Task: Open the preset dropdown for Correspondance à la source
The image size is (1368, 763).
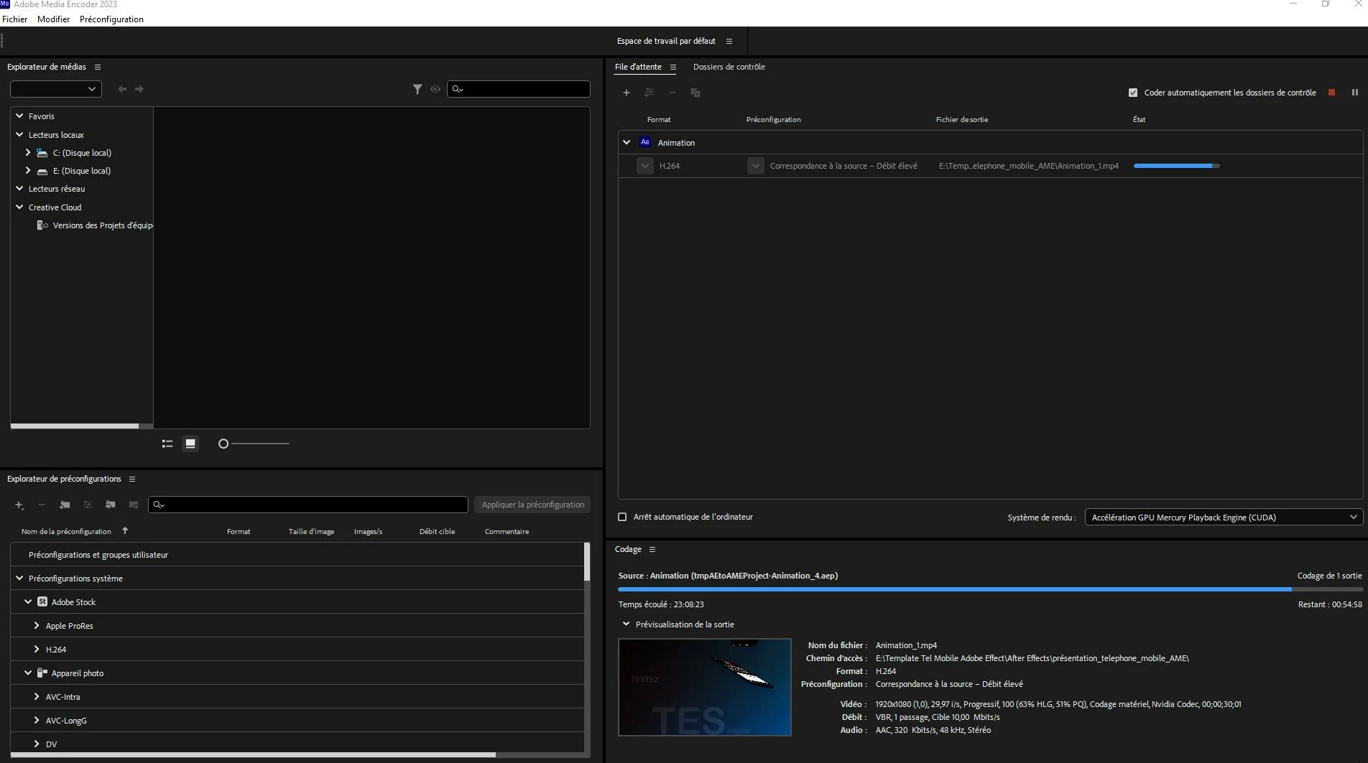Action: pos(755,166)
